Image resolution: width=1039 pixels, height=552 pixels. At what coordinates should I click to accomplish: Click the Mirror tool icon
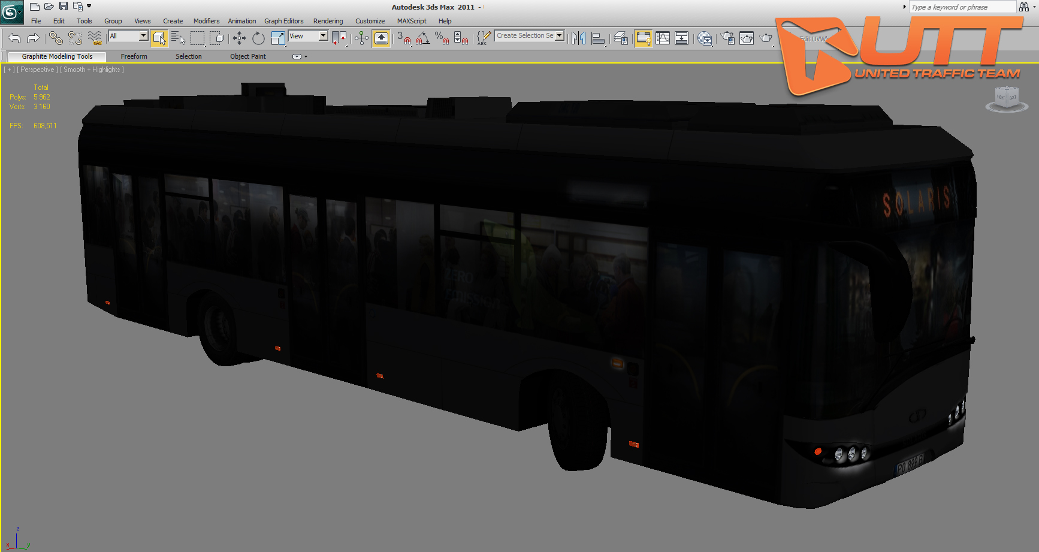coord(578,38)
